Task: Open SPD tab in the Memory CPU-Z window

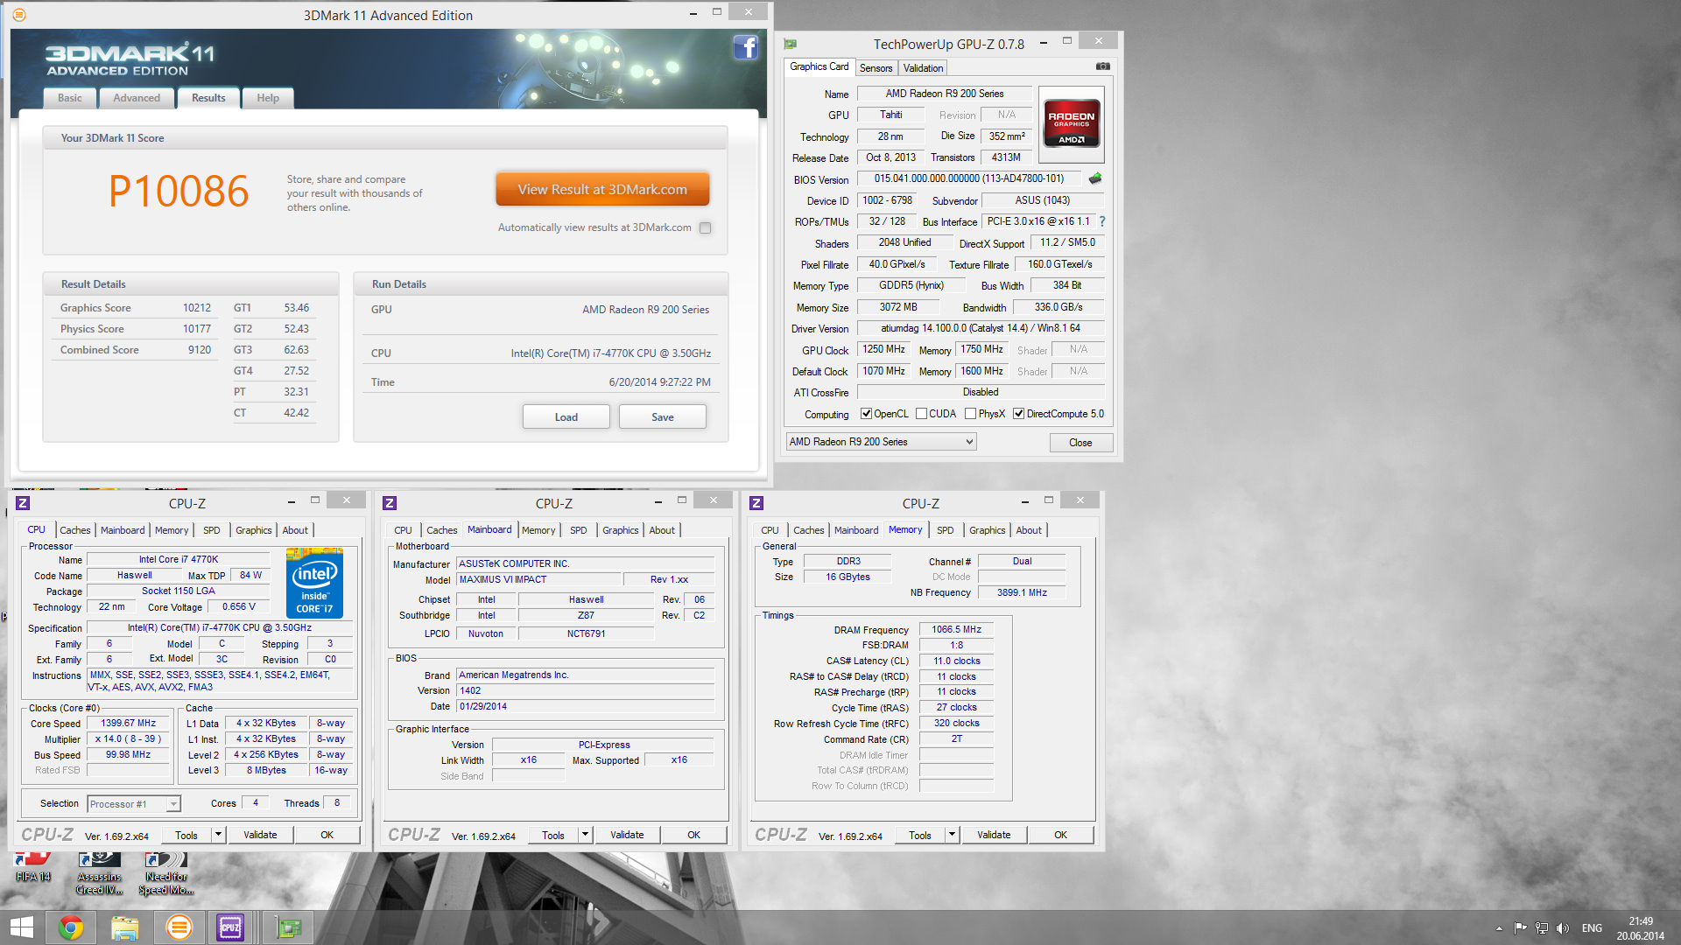Action: [945, 530]
